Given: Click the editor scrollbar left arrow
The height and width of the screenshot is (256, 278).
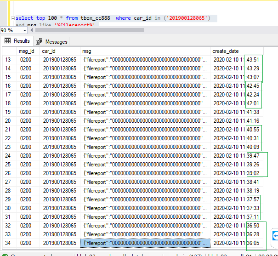Looking at the screenshot, I should click(31, 30).
